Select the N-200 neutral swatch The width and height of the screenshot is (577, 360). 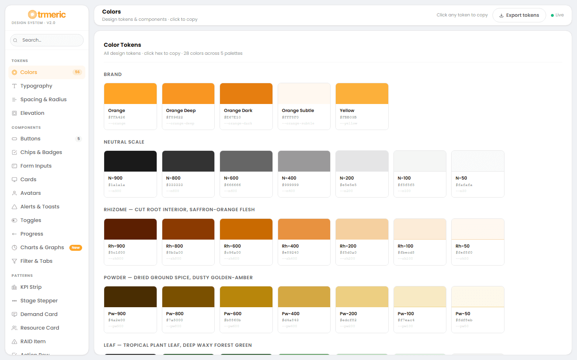point(362,174)
